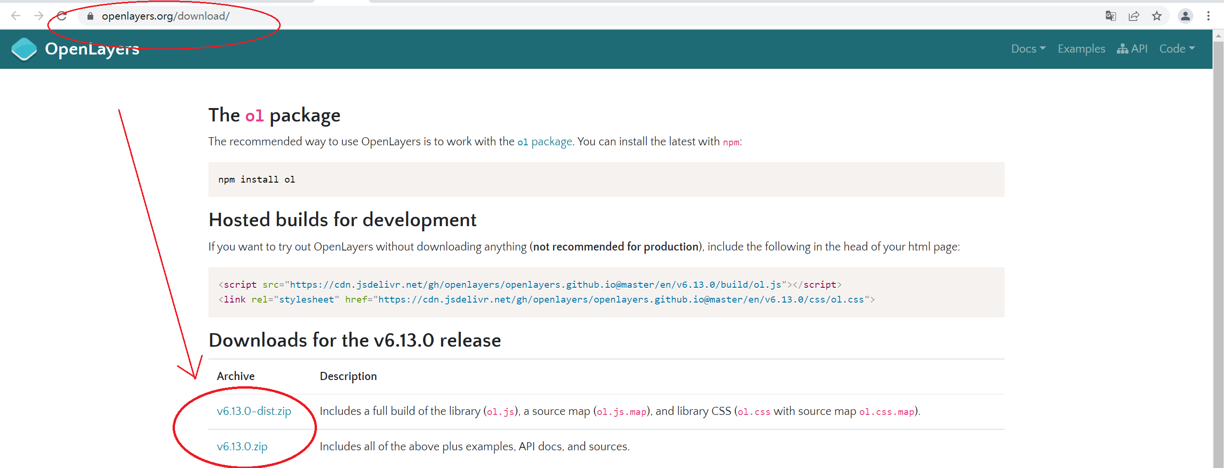Click the Archive column header
Viewport: 1224px width, 468px height.
coord(236,376)
